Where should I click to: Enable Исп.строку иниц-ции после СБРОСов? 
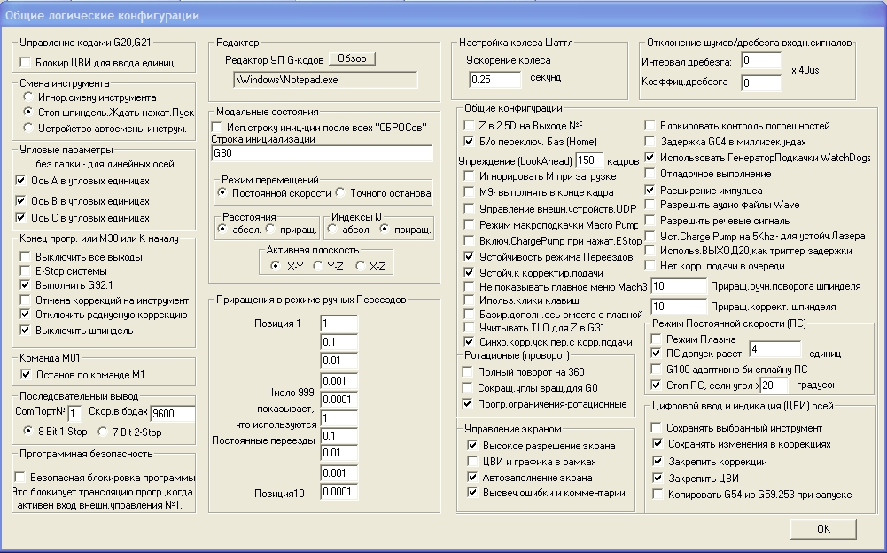click(x=217, y=128)
